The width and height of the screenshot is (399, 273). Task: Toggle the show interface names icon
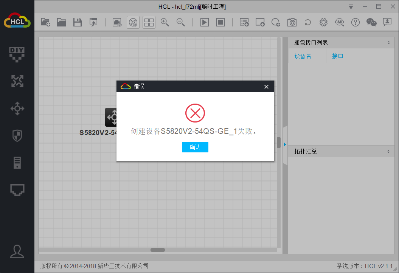tap(117, 22)
